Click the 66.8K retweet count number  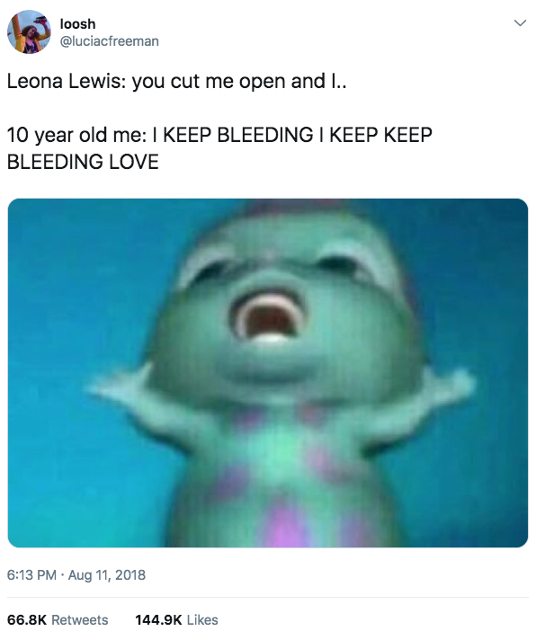[27, 619]
